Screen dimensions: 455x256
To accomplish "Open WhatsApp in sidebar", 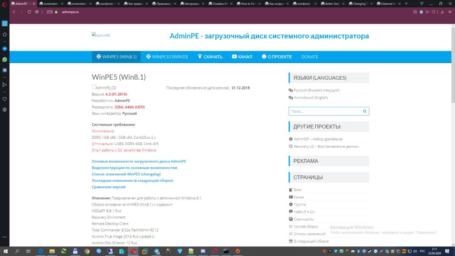I will [5, 59].
